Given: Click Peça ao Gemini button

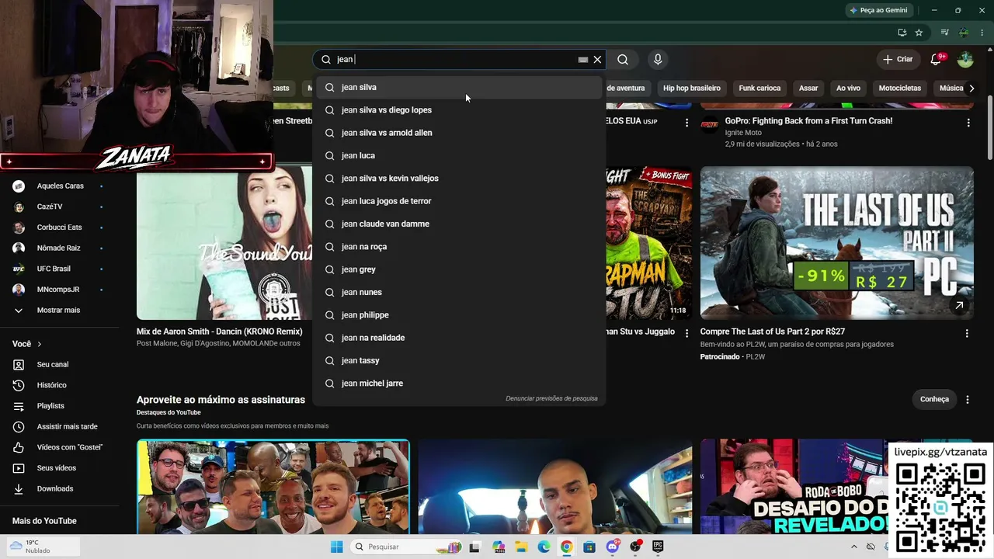Looking at the screenshot, I should click(x=878, y=10).
